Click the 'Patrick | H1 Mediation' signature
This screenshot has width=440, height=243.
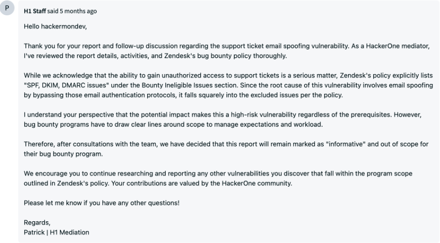click(56, 232)
